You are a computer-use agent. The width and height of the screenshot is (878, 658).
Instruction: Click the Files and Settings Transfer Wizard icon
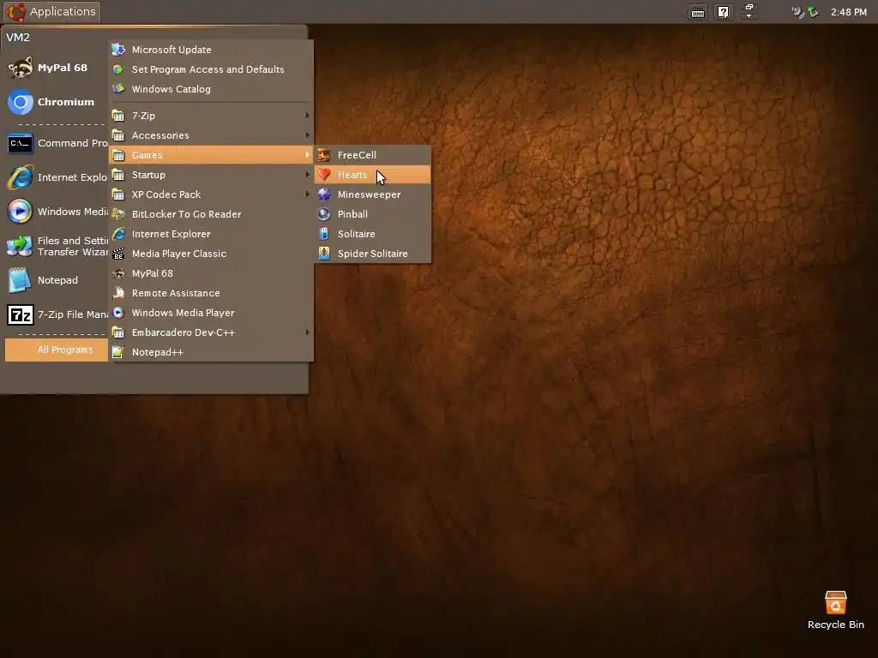pyautogui.click(x=21, y=246)
